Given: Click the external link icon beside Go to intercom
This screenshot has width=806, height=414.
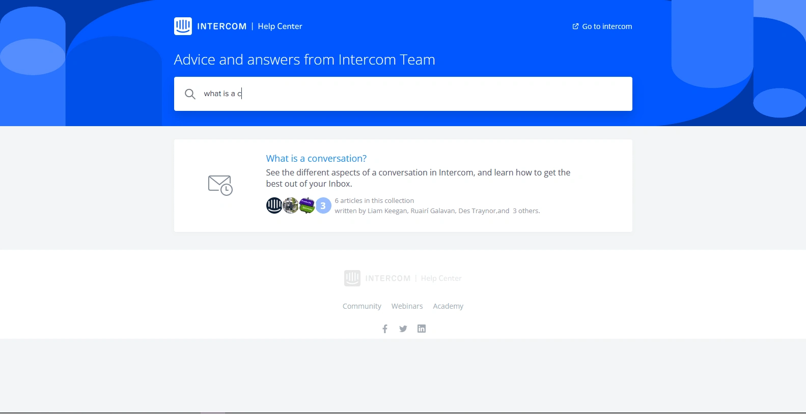Looking at the screenshot, I should tap(575, 26).
